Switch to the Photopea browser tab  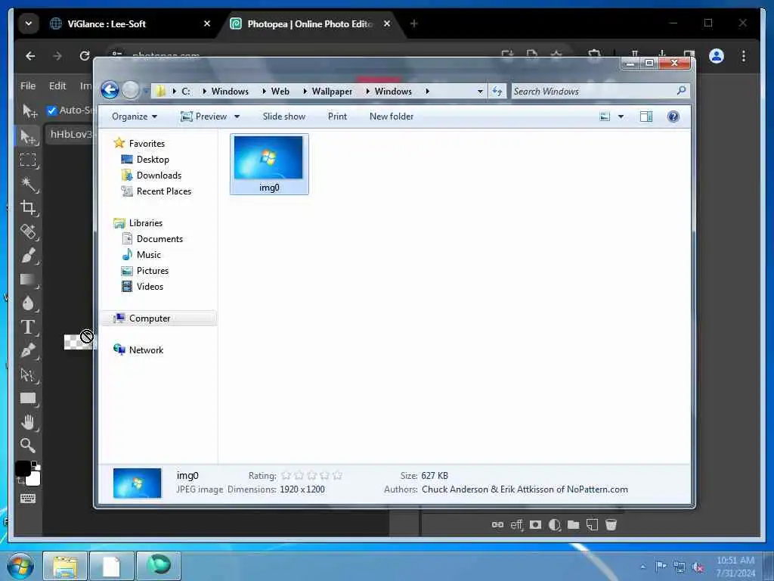point(309,23)
